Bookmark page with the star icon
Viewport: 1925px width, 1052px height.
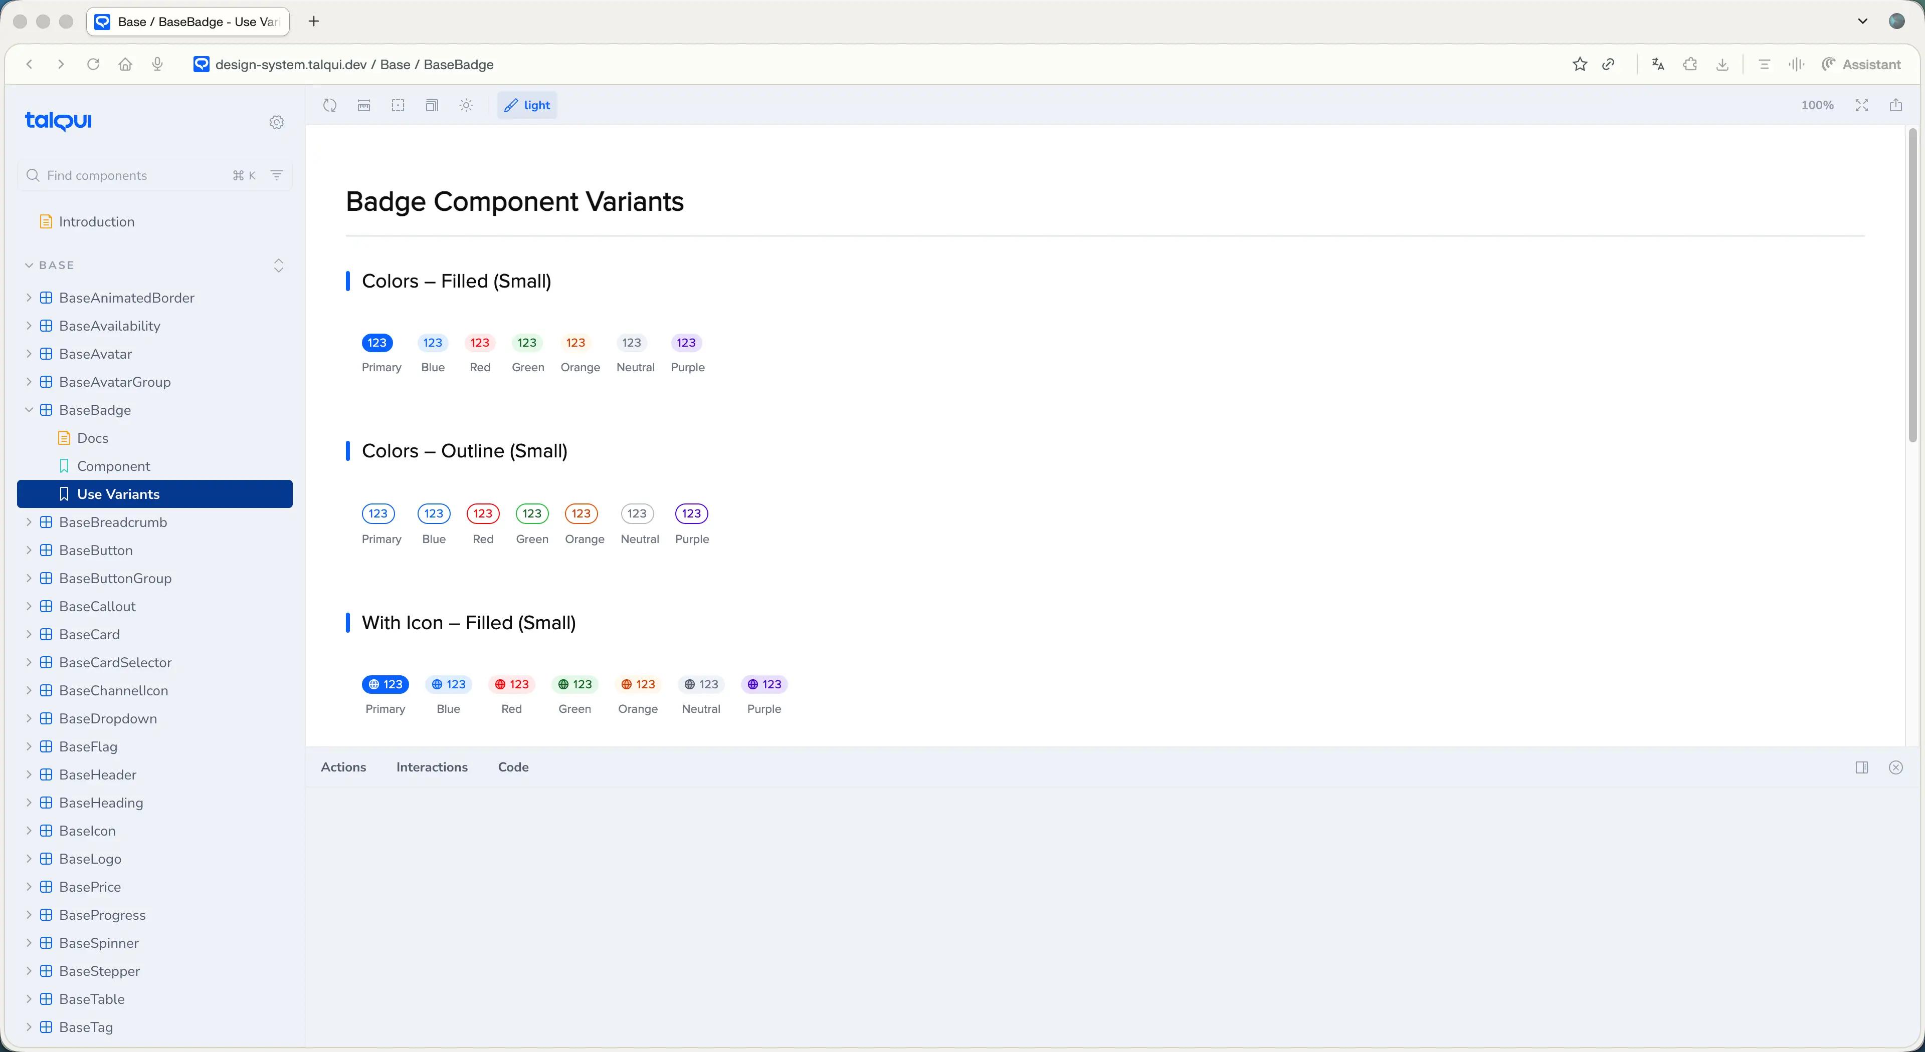1580,64
